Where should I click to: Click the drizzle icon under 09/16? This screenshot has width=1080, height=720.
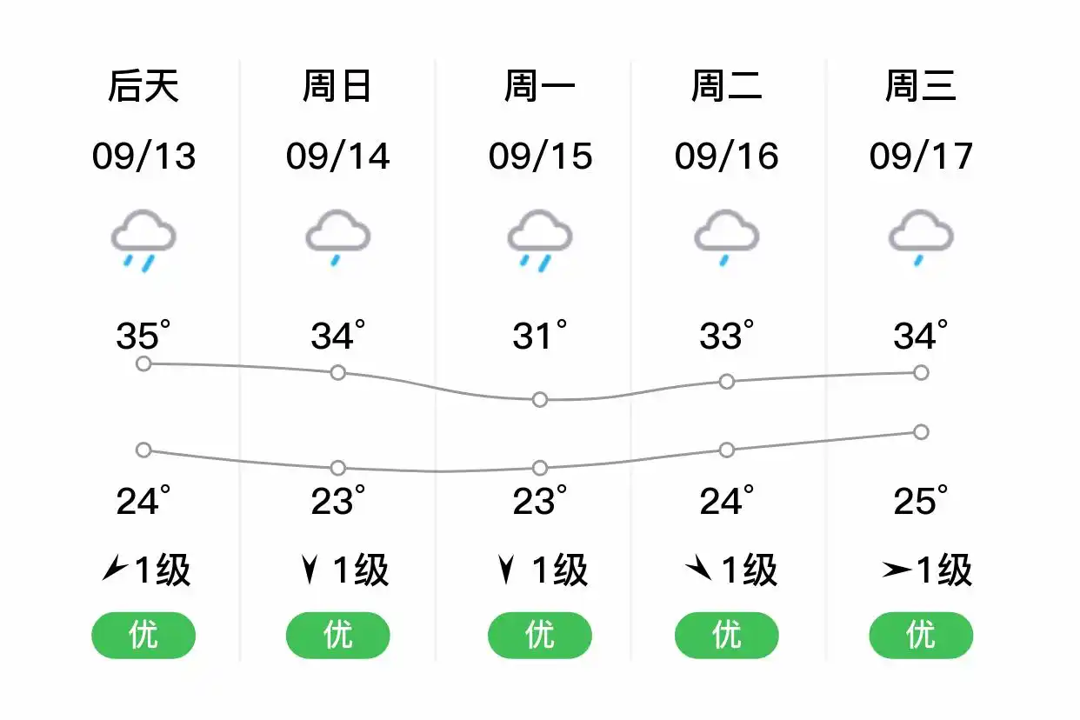click(726, 239)
